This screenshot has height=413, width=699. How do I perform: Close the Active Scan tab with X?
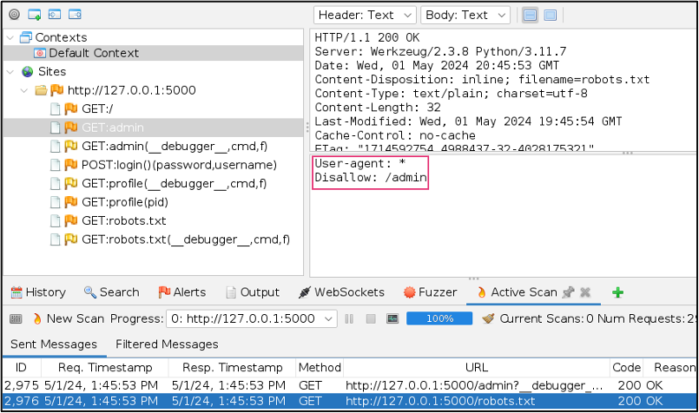585,292
